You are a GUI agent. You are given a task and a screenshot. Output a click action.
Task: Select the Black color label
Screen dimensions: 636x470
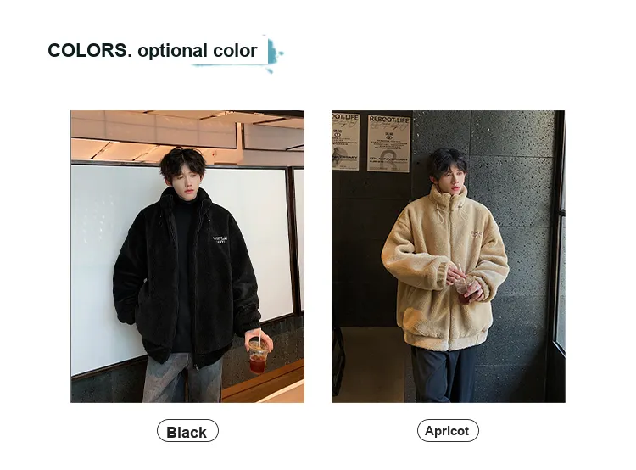tap(187, 431)
